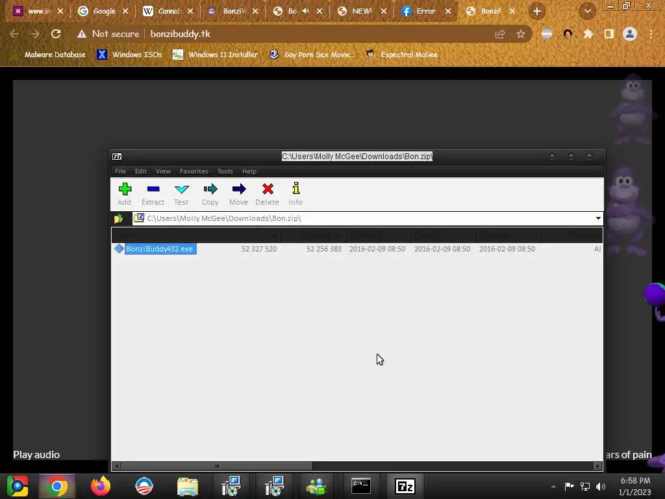Image resolution: width=665 pixels, height=499 pixels.
Task: Go forward in Chrome browser
Action: click(35, 34)
